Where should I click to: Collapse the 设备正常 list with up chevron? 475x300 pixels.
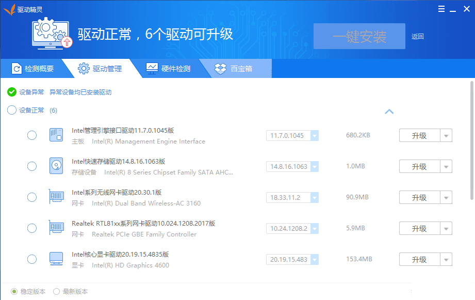[389, 112]
